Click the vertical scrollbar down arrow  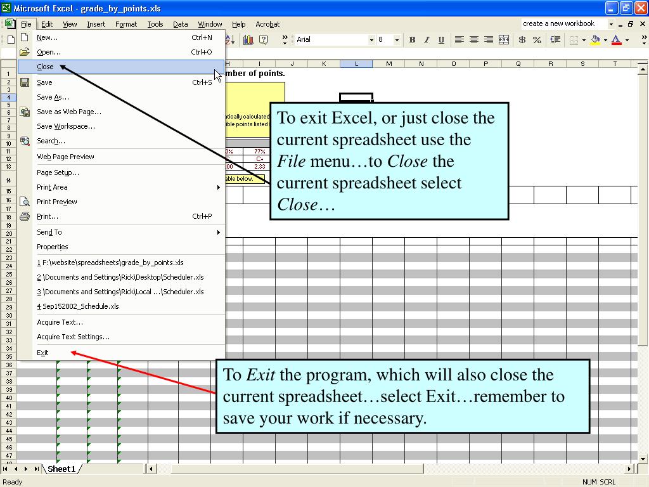pos(643,458)
